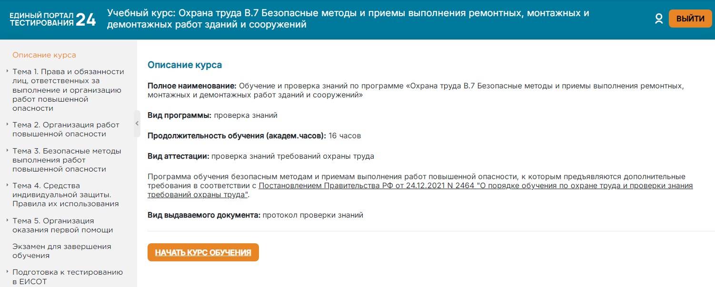Select Описание курса in the sidebar

(44, 55)
